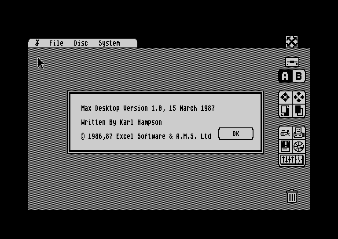Open the sliders control panel icon

pos(292,160)
